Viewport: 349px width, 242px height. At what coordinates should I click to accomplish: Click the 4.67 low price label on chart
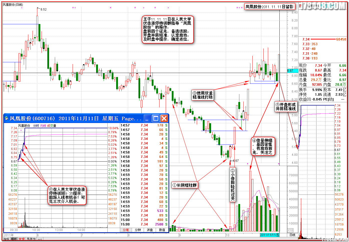click(235, 161)
